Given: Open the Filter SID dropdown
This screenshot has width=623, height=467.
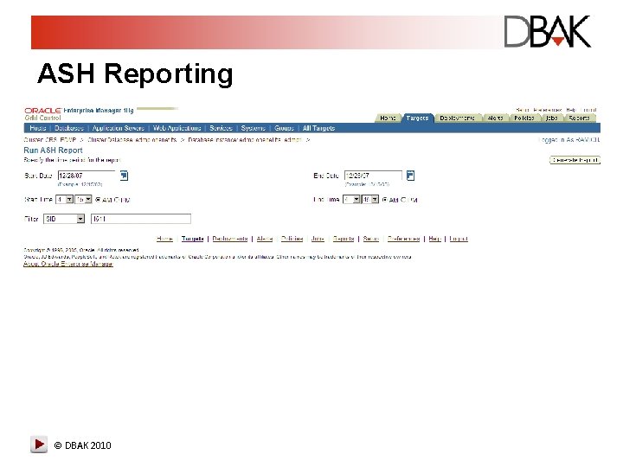Looking at the screenshot, I should pos(64,219).
